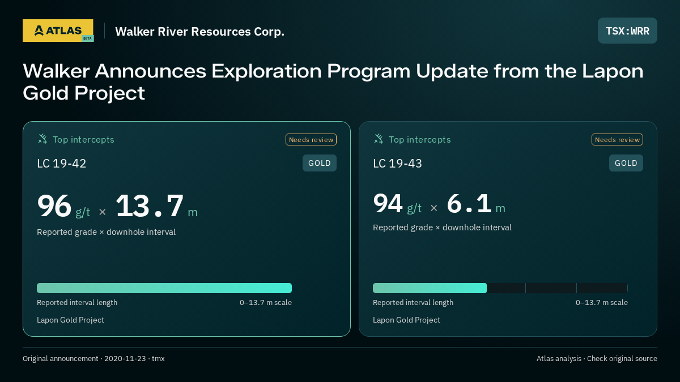Click the GOLD badge on LC 19-43 card

626,163
